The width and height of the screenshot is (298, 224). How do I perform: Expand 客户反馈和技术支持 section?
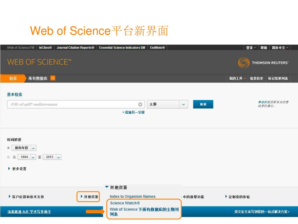click(x=26, y=197)
